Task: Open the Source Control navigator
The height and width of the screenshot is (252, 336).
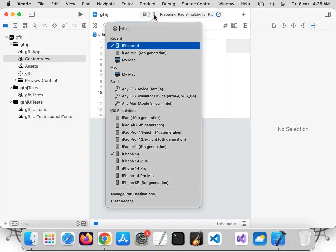Action: pyautogui.click(x=15, y=26)
